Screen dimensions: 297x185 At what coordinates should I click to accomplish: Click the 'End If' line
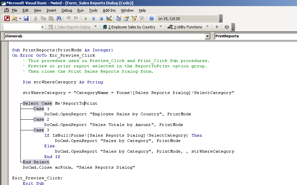click(x=52, y=157)
